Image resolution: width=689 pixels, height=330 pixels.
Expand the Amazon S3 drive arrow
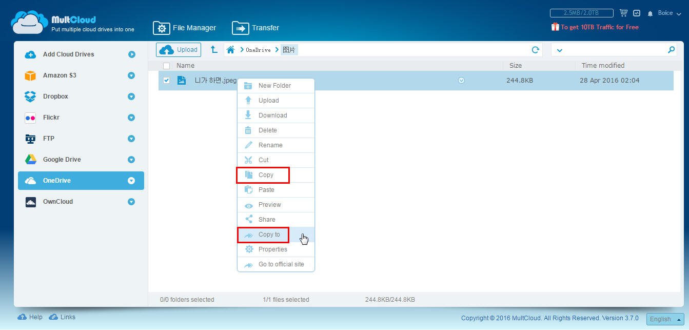click(x=131, y=75)
